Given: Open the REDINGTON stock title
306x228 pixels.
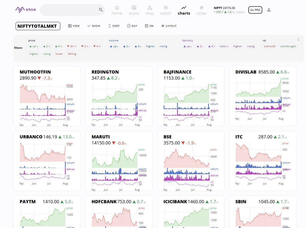Looking at the screenshot, I should tap(105, 72).
